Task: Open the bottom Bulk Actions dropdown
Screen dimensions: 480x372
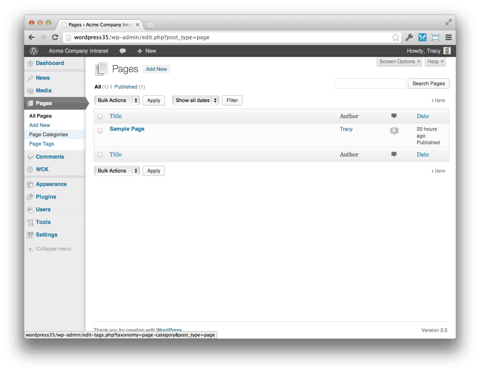Action: coord(117,171)
